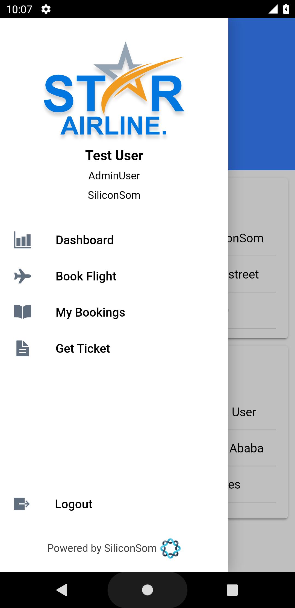This screenshot has height=608, width=295.
Task: Open the Dashboard menu item
Action: [x=85, y=240]
